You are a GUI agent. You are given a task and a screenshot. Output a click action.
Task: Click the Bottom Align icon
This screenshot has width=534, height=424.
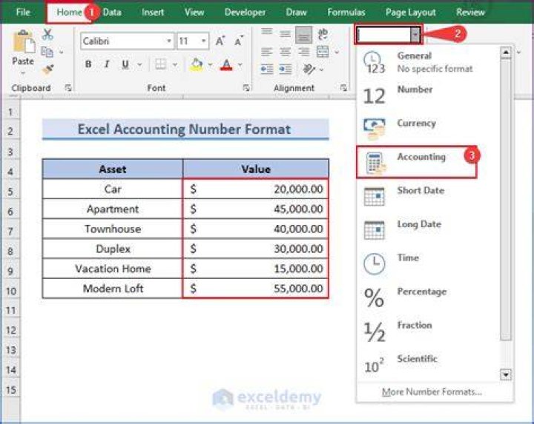coord(303,35)
